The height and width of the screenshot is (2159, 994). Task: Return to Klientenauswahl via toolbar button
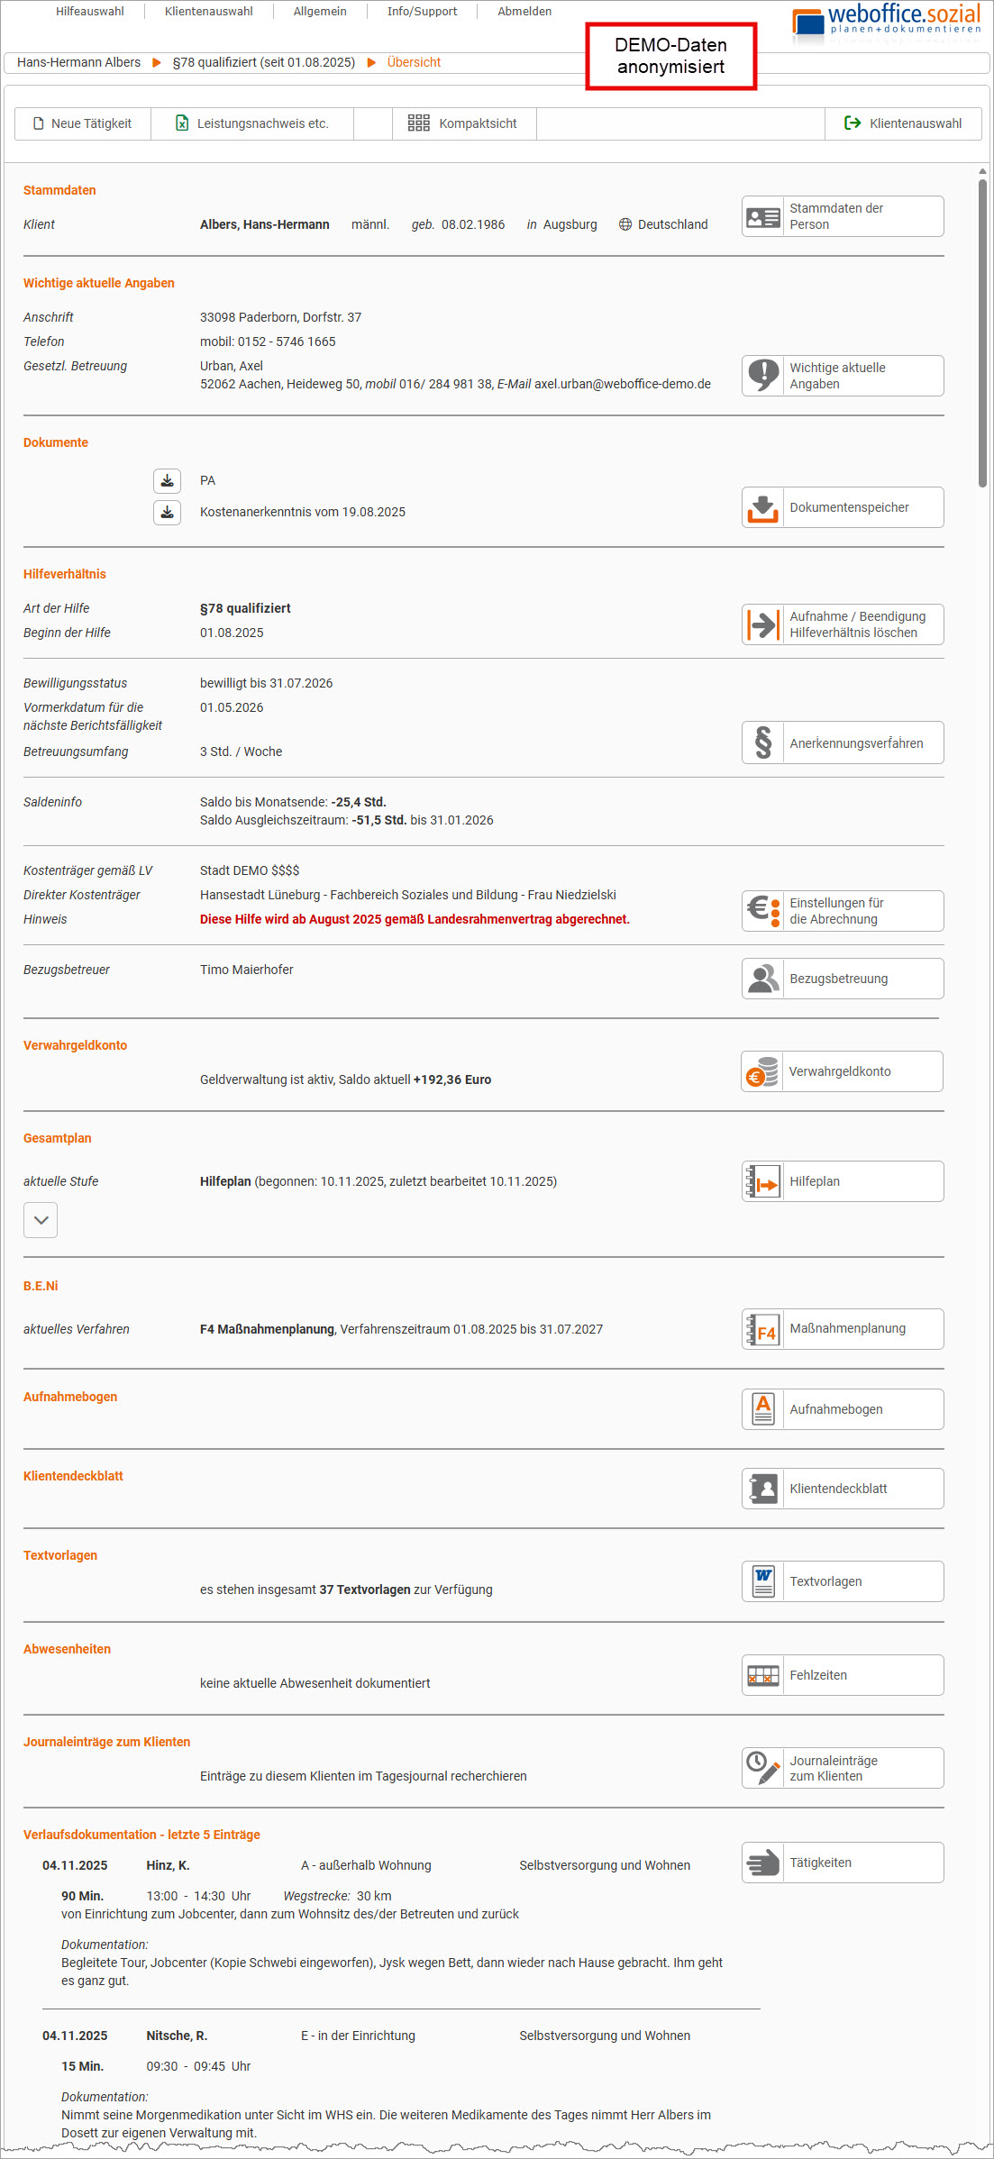[903, 124]
